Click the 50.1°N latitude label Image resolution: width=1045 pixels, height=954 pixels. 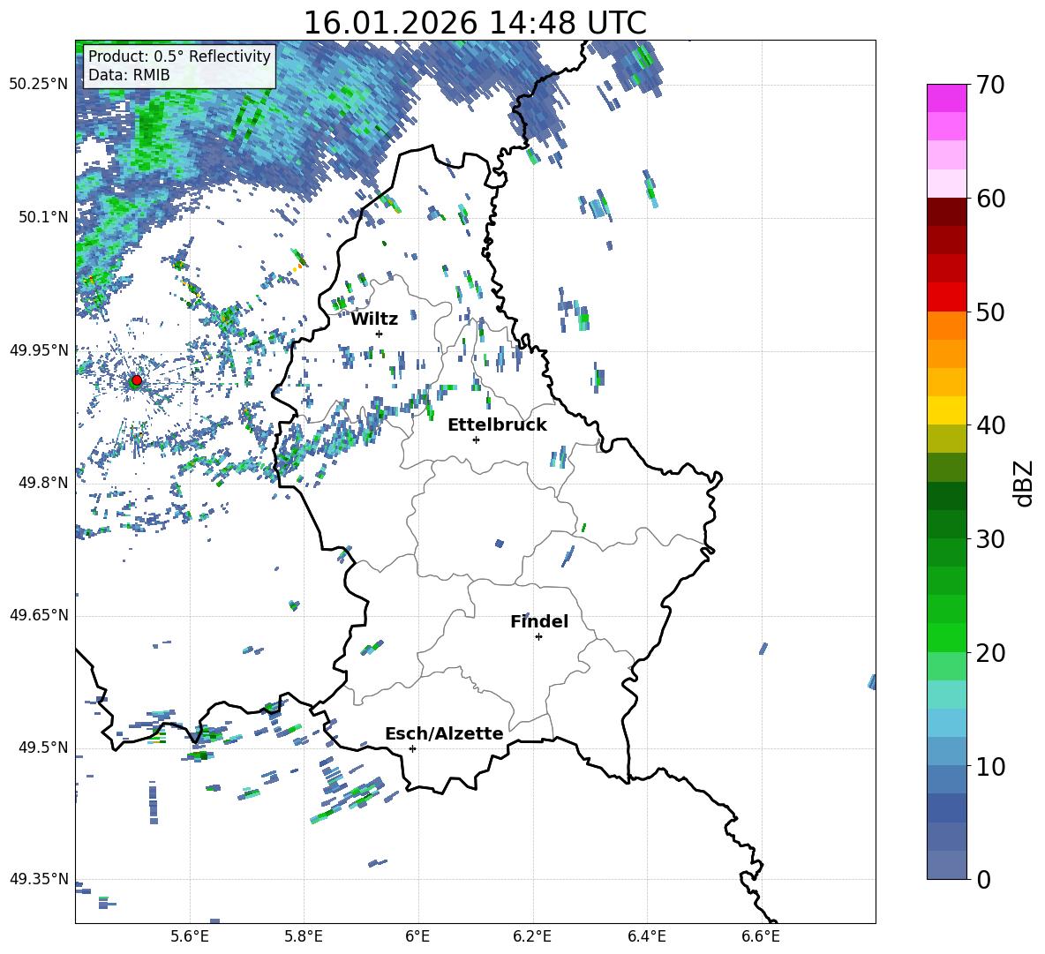click(43, 217)
